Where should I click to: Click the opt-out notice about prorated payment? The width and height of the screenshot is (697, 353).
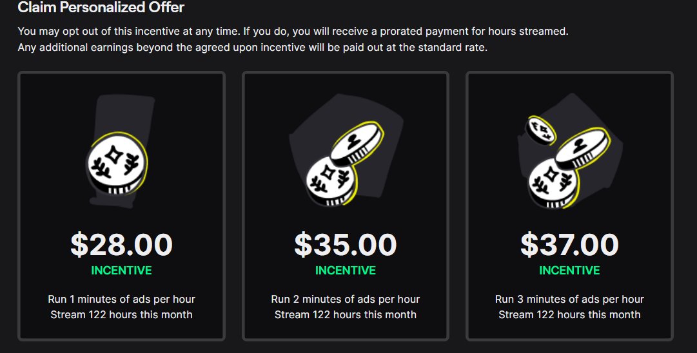pyautogui.click(x=293, y=32)
